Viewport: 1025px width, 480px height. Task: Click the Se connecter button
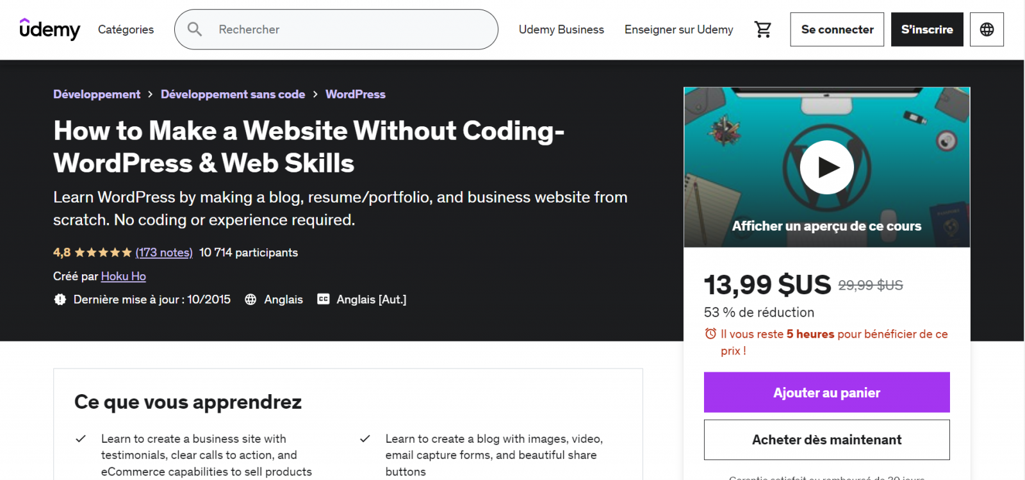click(x=837, y=29)
